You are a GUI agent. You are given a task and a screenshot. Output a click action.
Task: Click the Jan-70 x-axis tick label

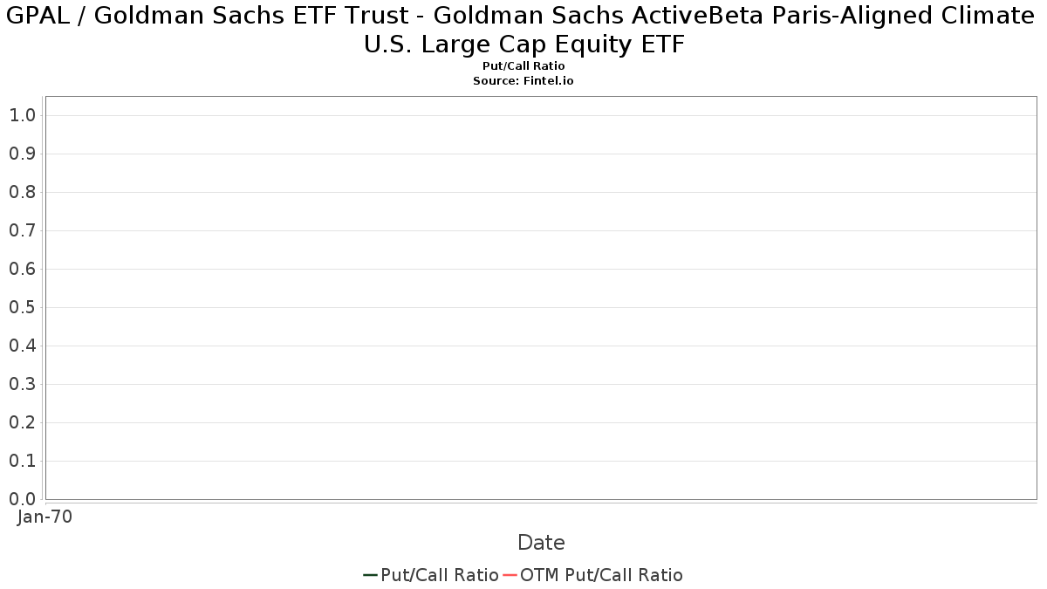click(x=44, y=517)
